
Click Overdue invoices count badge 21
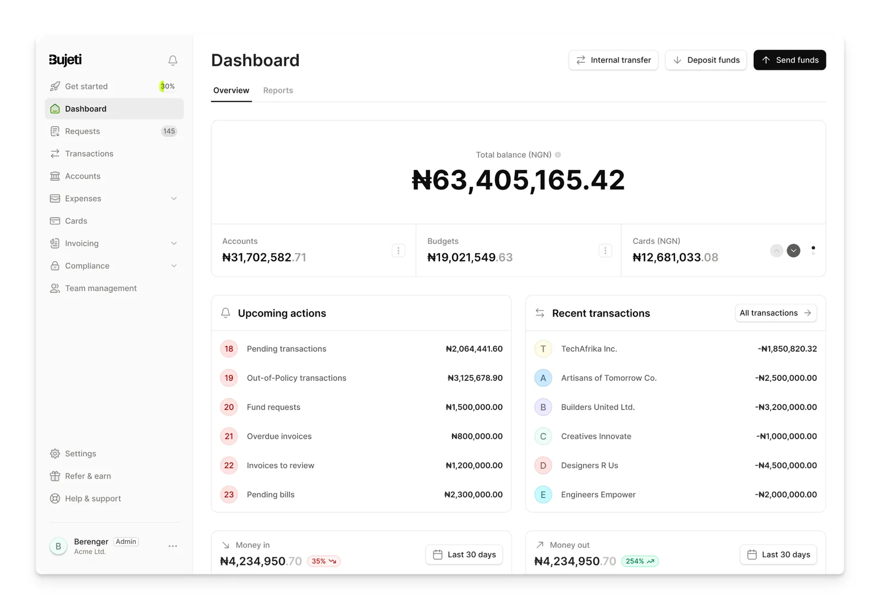tap(229, 436)
